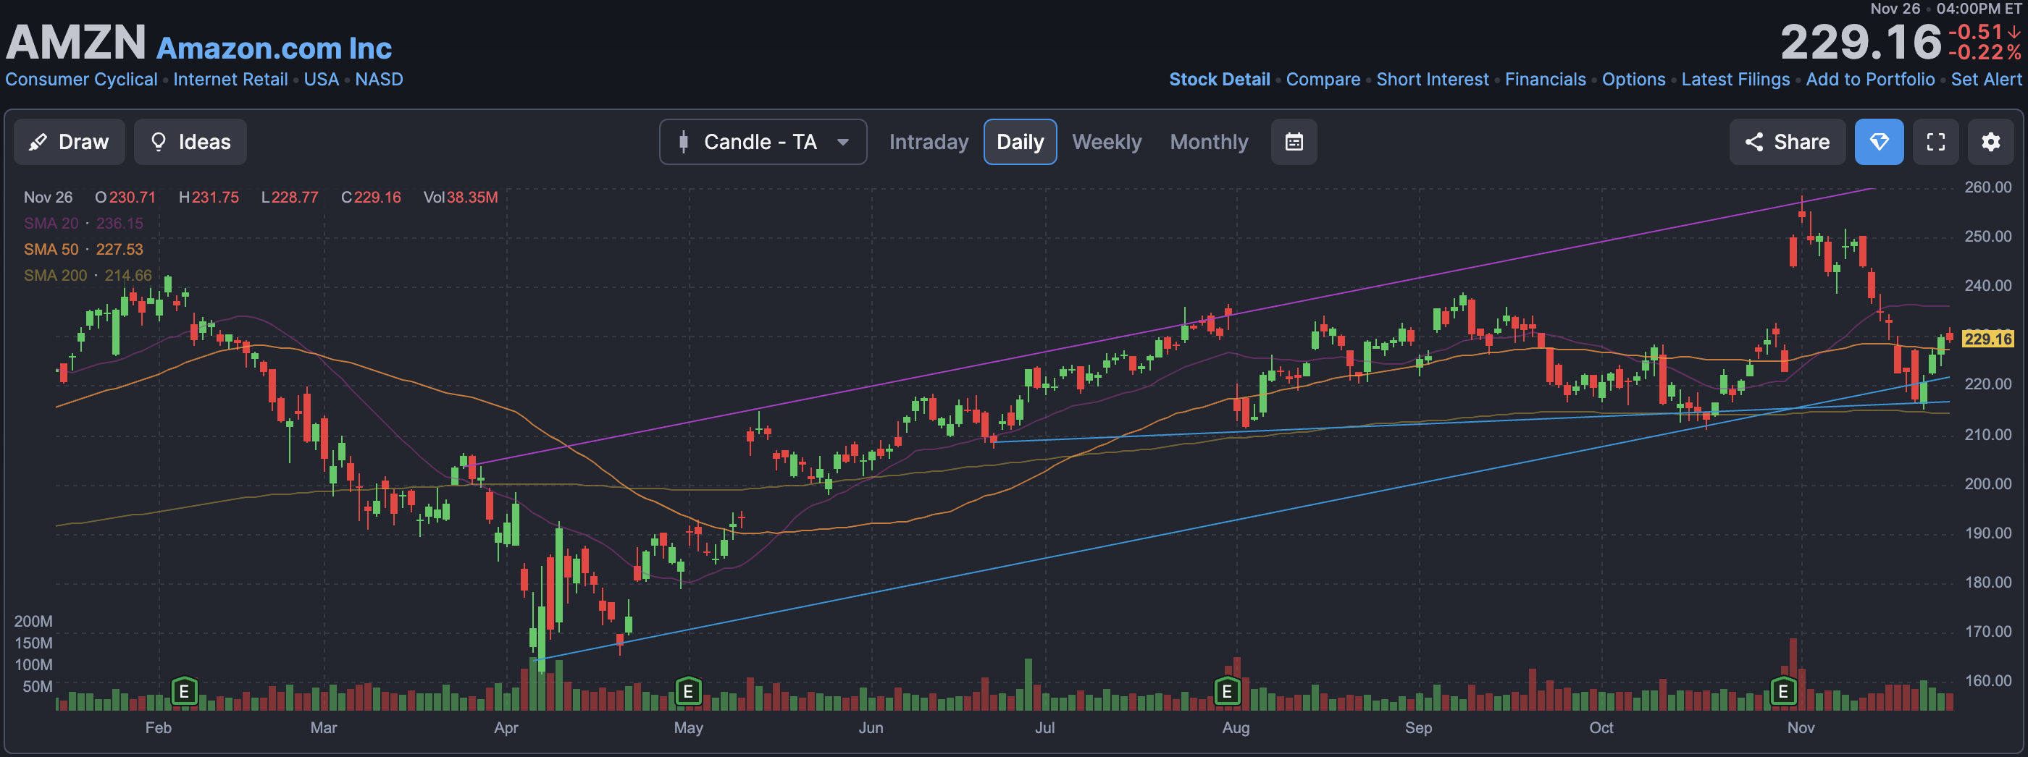
Task: Click the 260.00 price axis label
Action: pyautogui.click(x=1987, y=187)
